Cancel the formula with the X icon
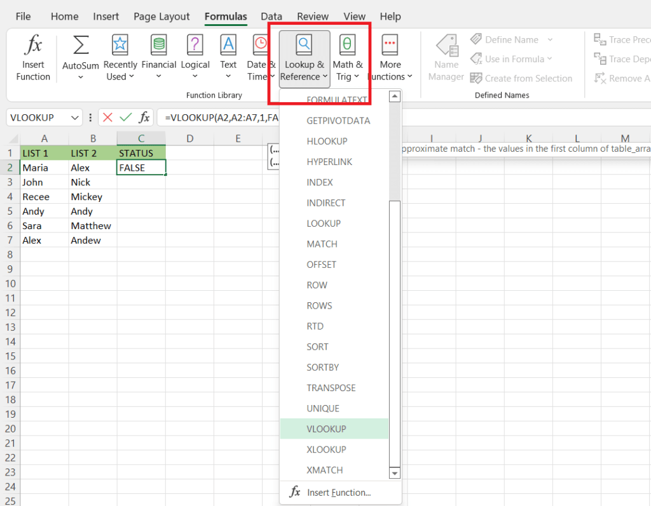The width and height of the screenshot is (651, 506). click(106, 117)
